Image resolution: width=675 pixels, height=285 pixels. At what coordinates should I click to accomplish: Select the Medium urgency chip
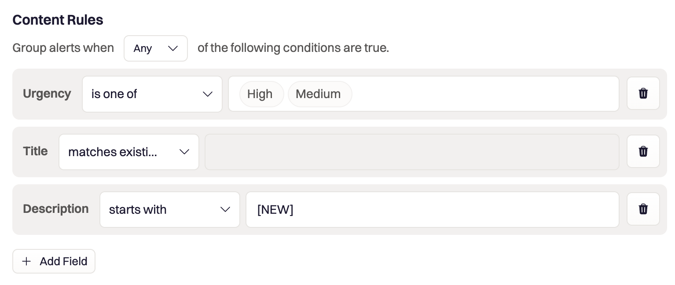(318, 94)
